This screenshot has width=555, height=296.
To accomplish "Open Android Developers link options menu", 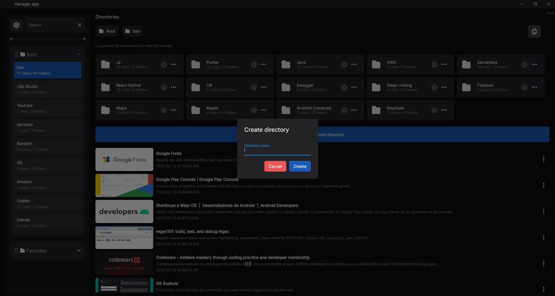I will [543, 212].
